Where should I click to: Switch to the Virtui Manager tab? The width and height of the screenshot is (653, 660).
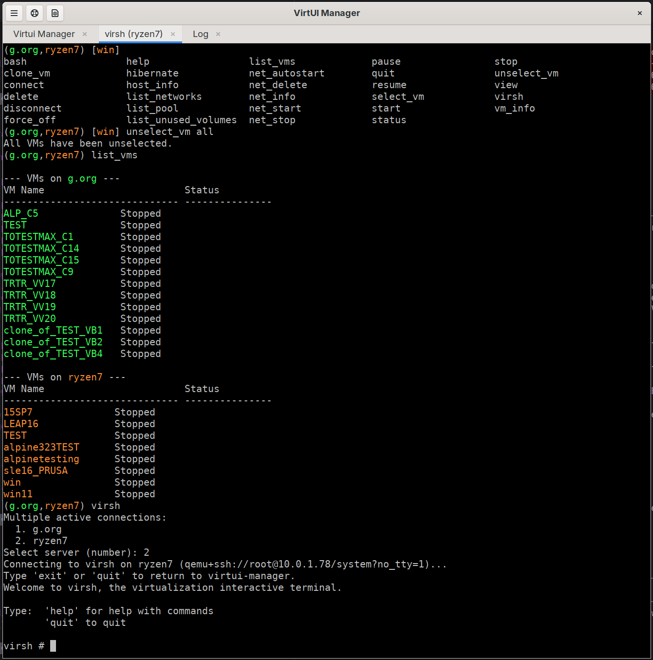[44, 34]
